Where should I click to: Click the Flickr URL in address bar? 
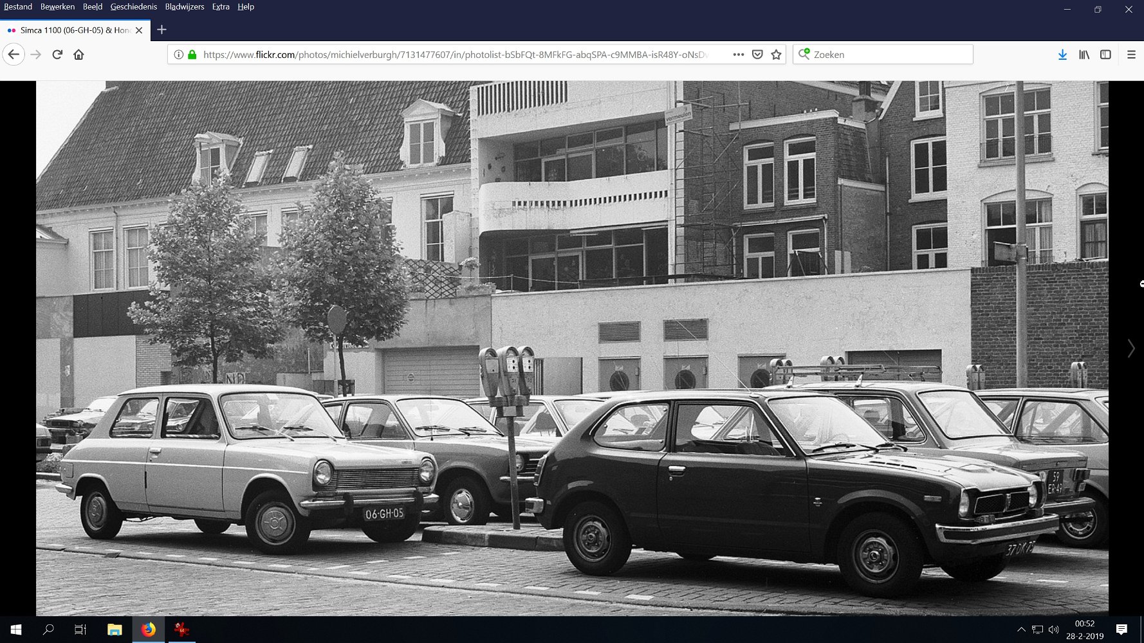(x=450, y=55)
